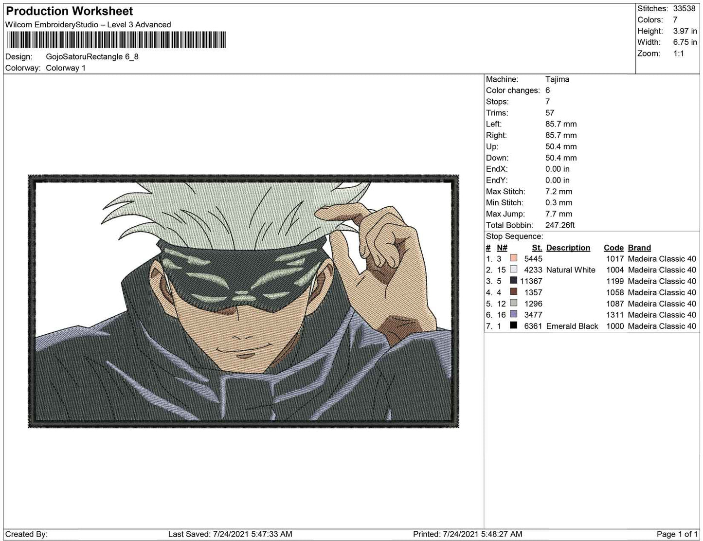
Task: Click the Max Stitch value 7.2 mm
Action: pos(559,191)
